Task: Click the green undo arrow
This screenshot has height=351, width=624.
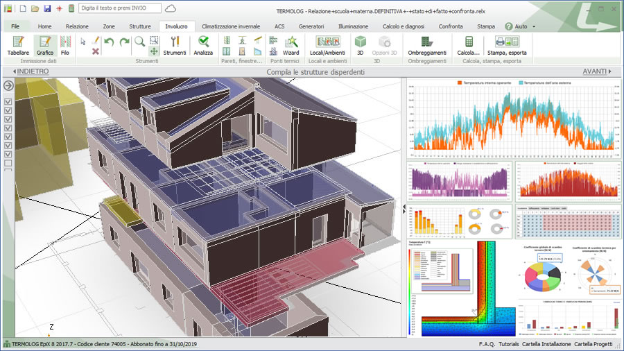Action: [109, 42]
